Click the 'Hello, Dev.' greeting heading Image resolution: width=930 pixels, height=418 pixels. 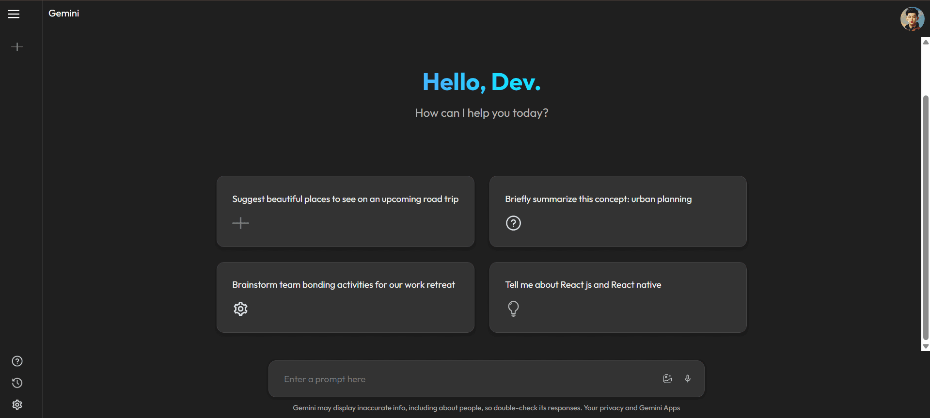[x=481, y=82]
